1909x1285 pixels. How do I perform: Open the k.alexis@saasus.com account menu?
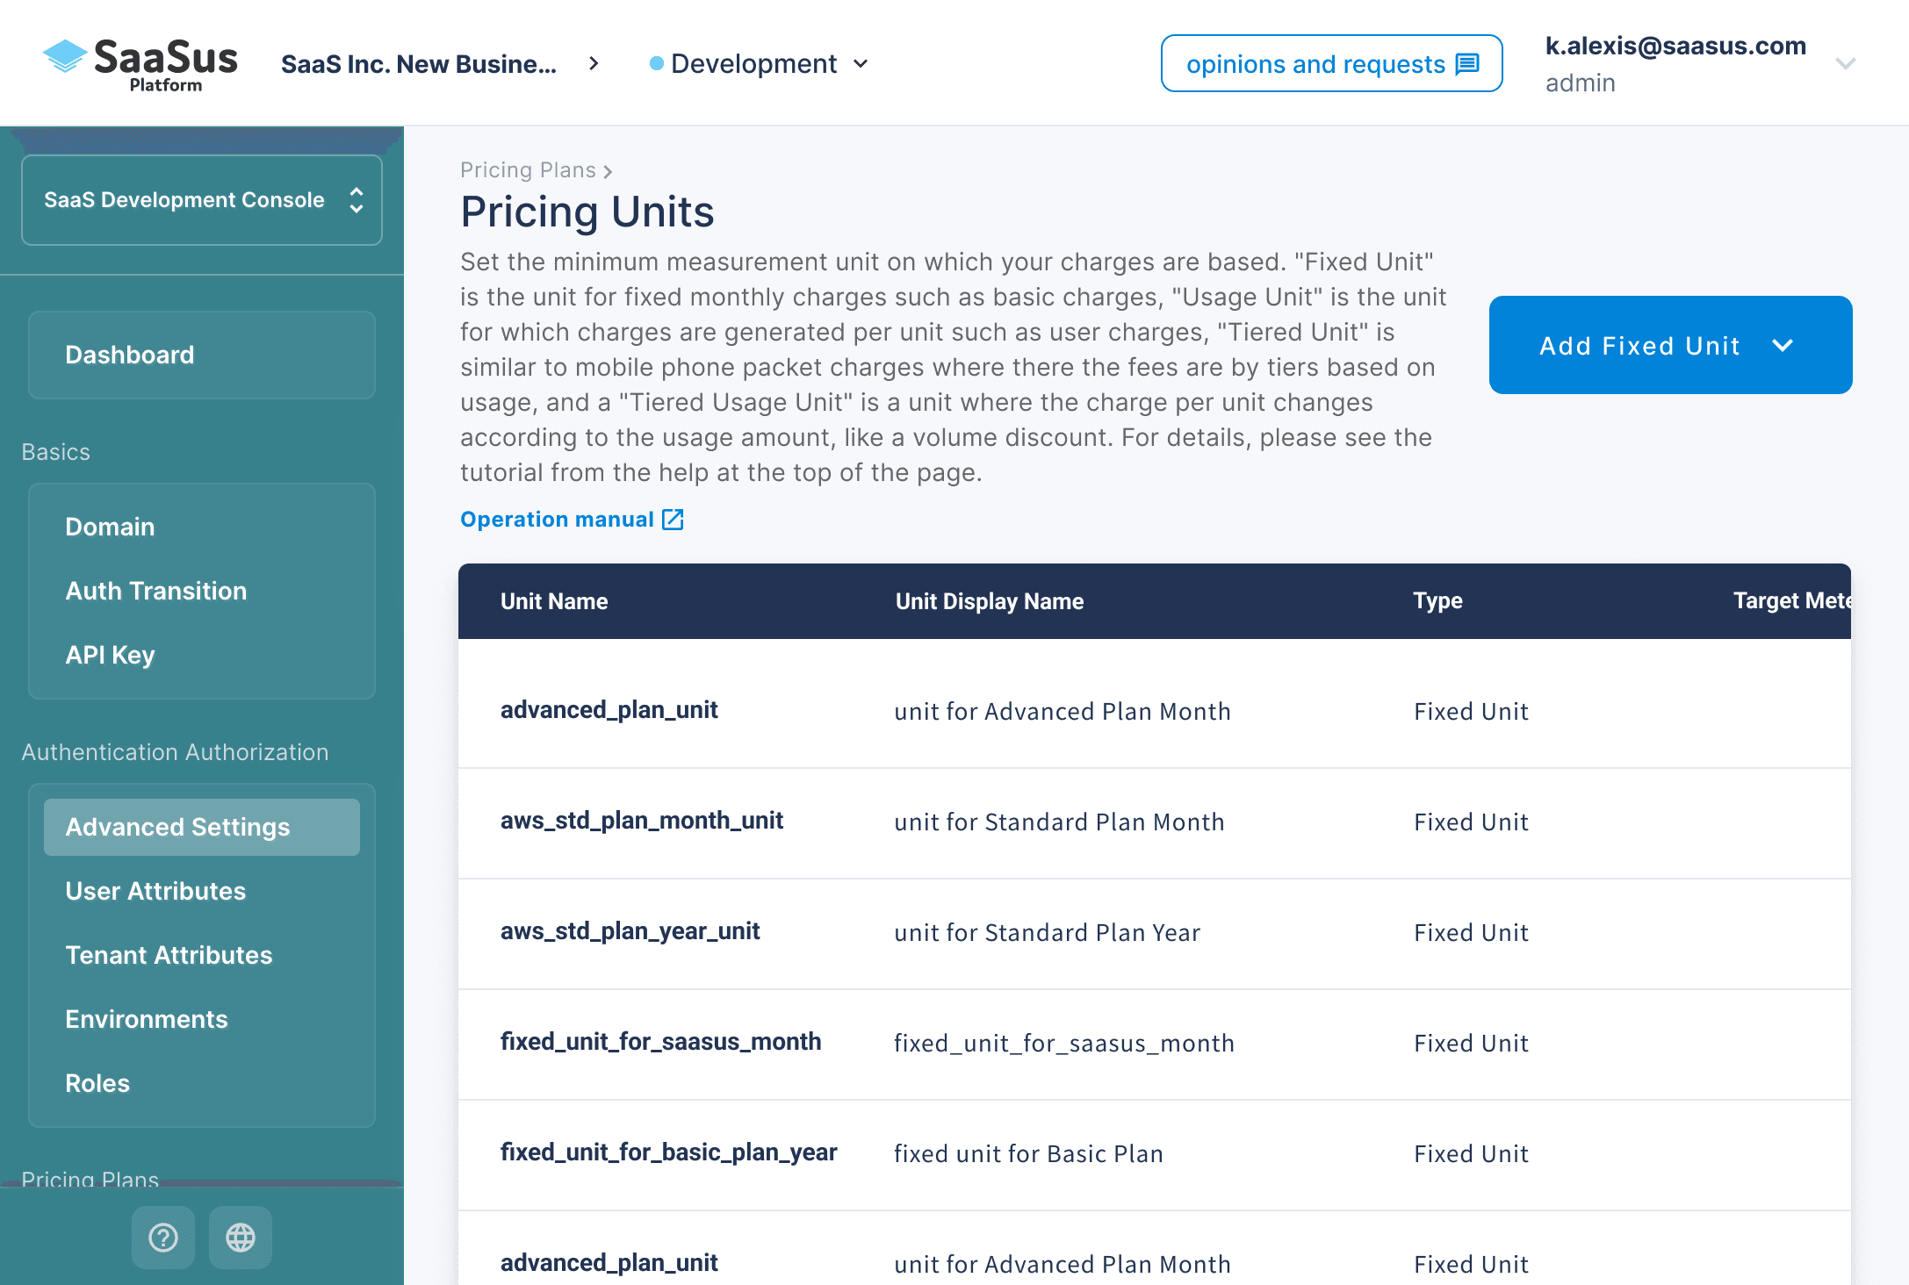(1845, 63)
